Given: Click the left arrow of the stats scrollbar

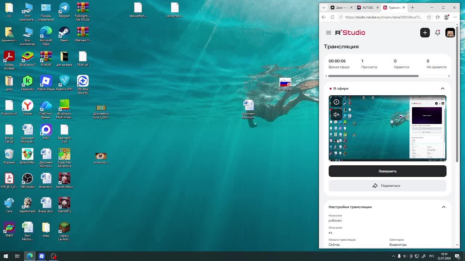Looking at the screenshot, I should coord(326,76).
